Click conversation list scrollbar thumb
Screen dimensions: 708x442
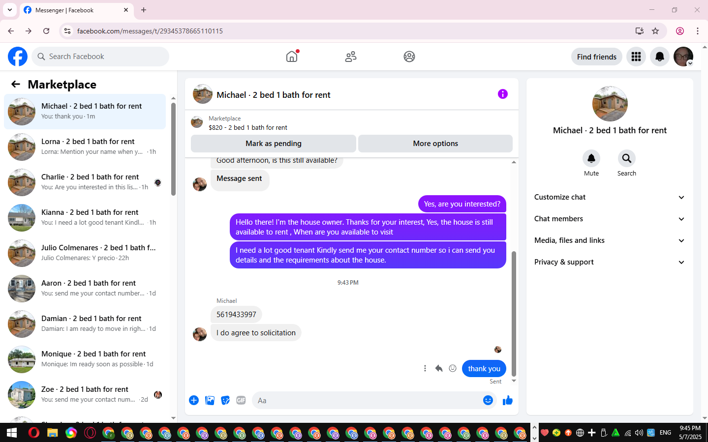(x=173, y=149)
